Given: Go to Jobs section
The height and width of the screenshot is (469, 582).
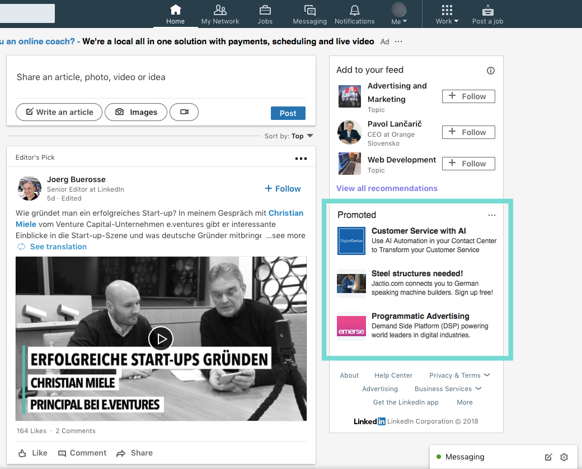Looking at the screenshot, I should [265, 15].
